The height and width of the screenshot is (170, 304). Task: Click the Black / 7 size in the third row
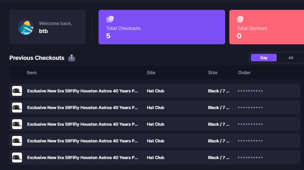pyautogui.click(x=218, y=124)
